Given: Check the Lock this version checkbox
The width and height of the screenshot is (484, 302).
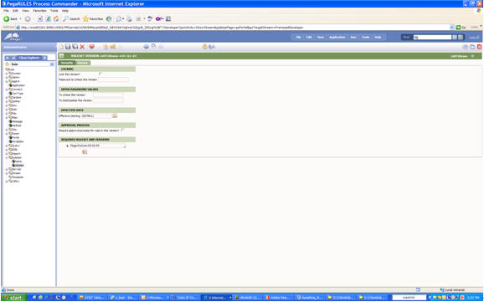Looking at the screenshot, I should pos(100,74).
